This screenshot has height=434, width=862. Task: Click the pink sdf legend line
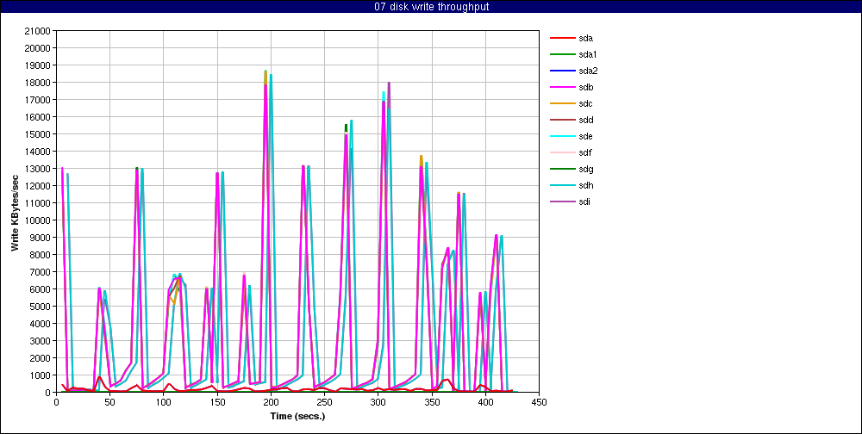pyautogui.click(x=562, y=152)
